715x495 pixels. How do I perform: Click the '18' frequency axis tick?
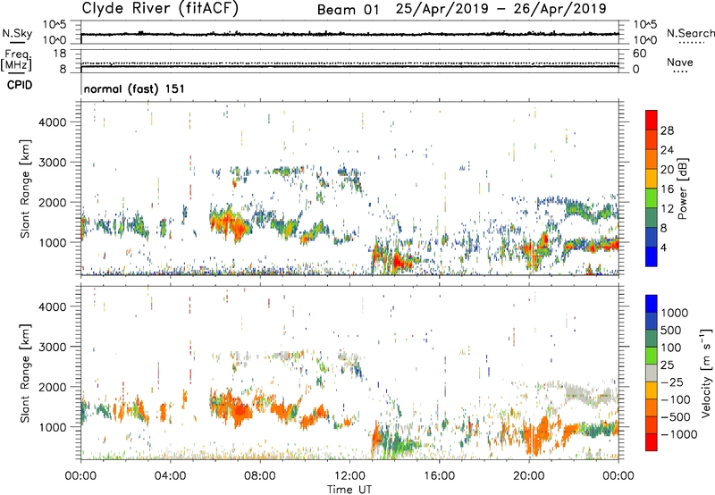click(x=60, y=54)
